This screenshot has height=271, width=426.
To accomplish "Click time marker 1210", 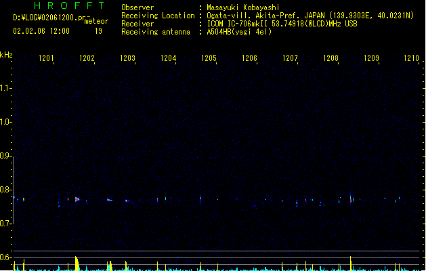I will [411, 58].
